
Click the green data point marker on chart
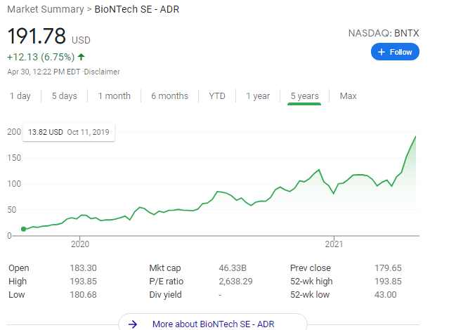pos(23,229)
